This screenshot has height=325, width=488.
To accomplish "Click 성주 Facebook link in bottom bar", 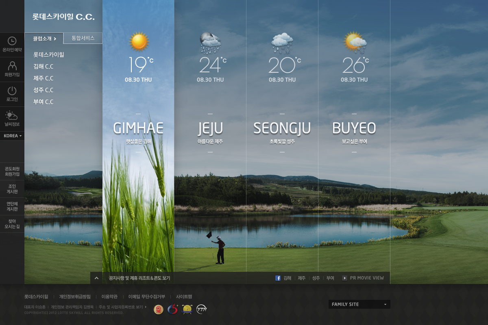I will pyautogui.click(x=316, y=278).
